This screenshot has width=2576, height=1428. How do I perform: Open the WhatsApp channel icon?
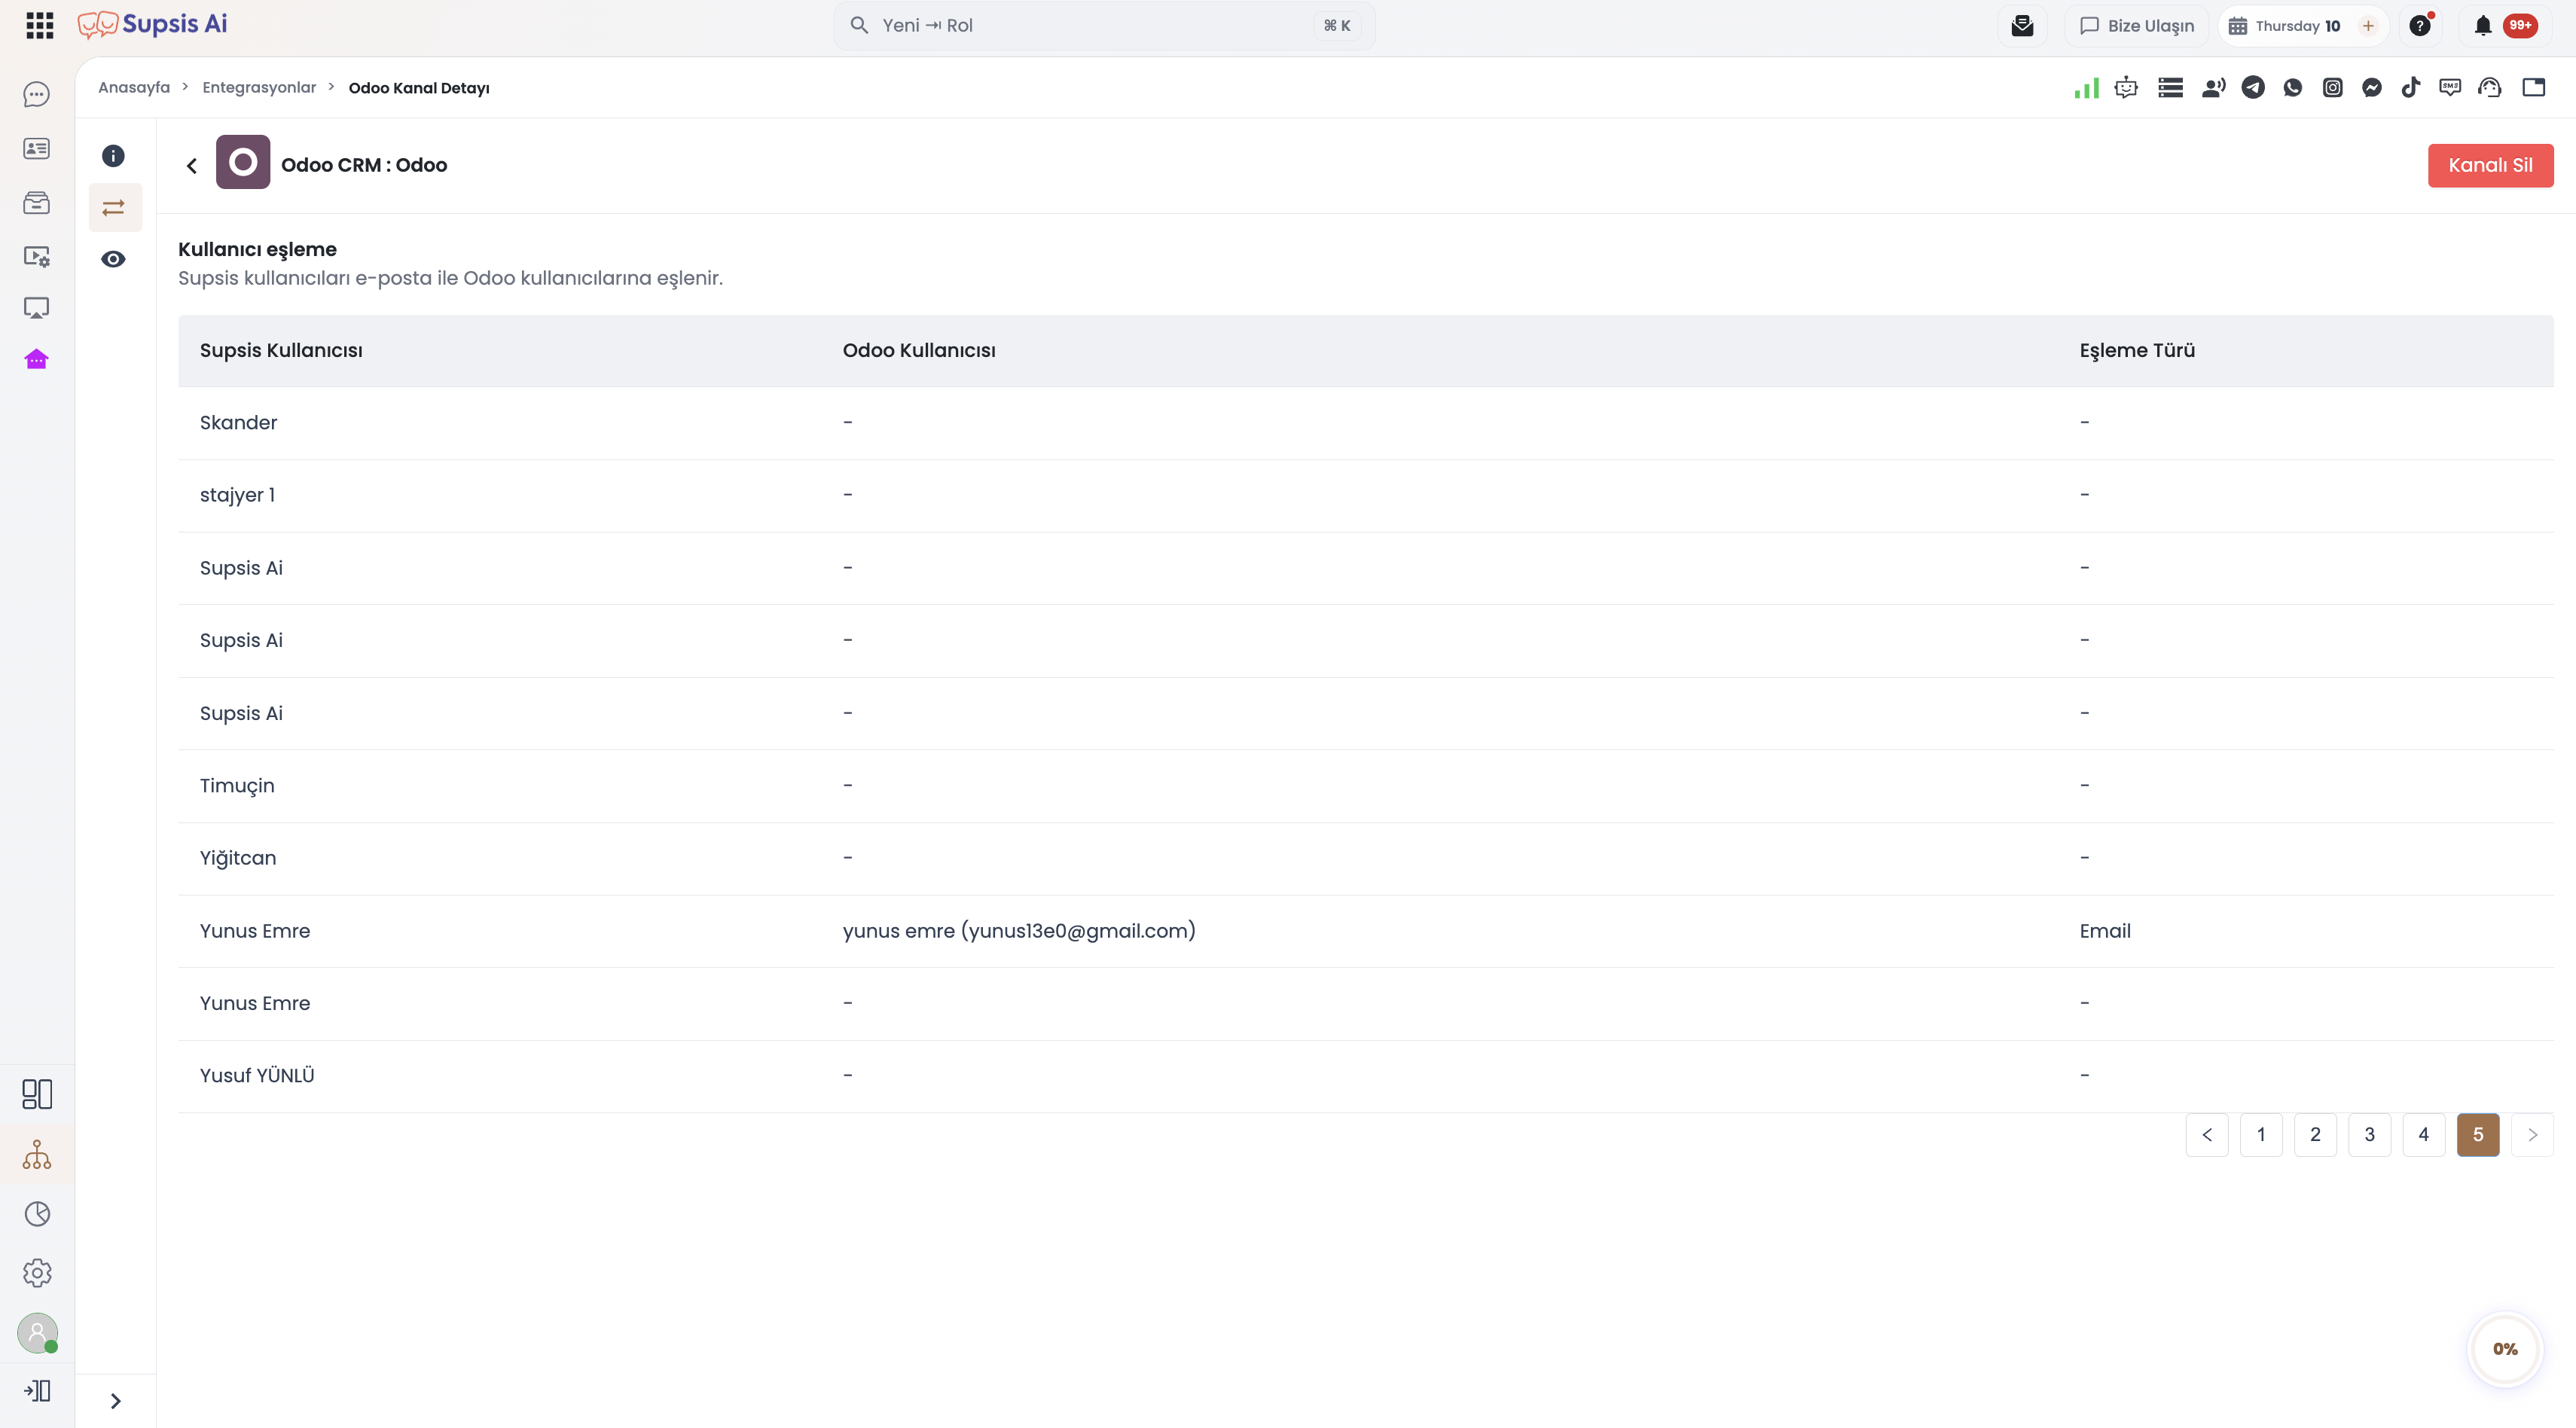point(2293,88)
